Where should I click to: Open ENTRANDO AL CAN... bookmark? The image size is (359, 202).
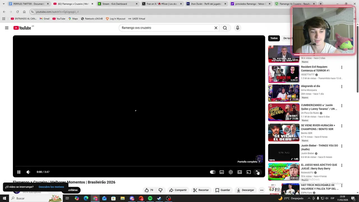(24, 19)
